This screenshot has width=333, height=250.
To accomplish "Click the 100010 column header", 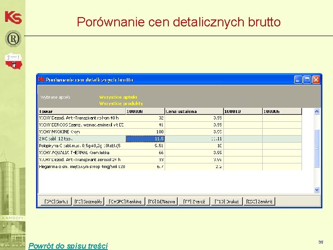I will point(243,112).
